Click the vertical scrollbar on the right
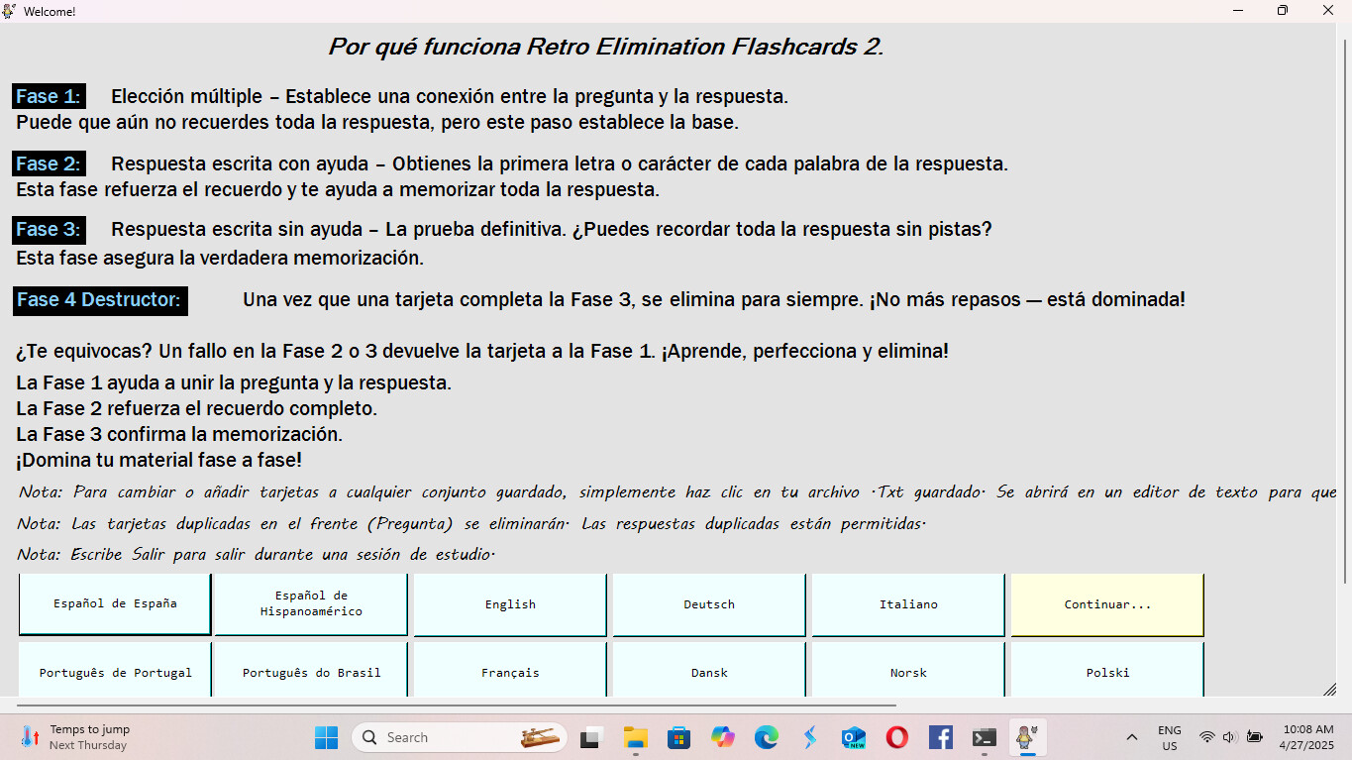1352x760 pixels. coord(1345,297)
